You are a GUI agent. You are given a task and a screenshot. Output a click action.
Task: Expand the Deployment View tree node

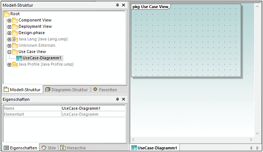9,27
